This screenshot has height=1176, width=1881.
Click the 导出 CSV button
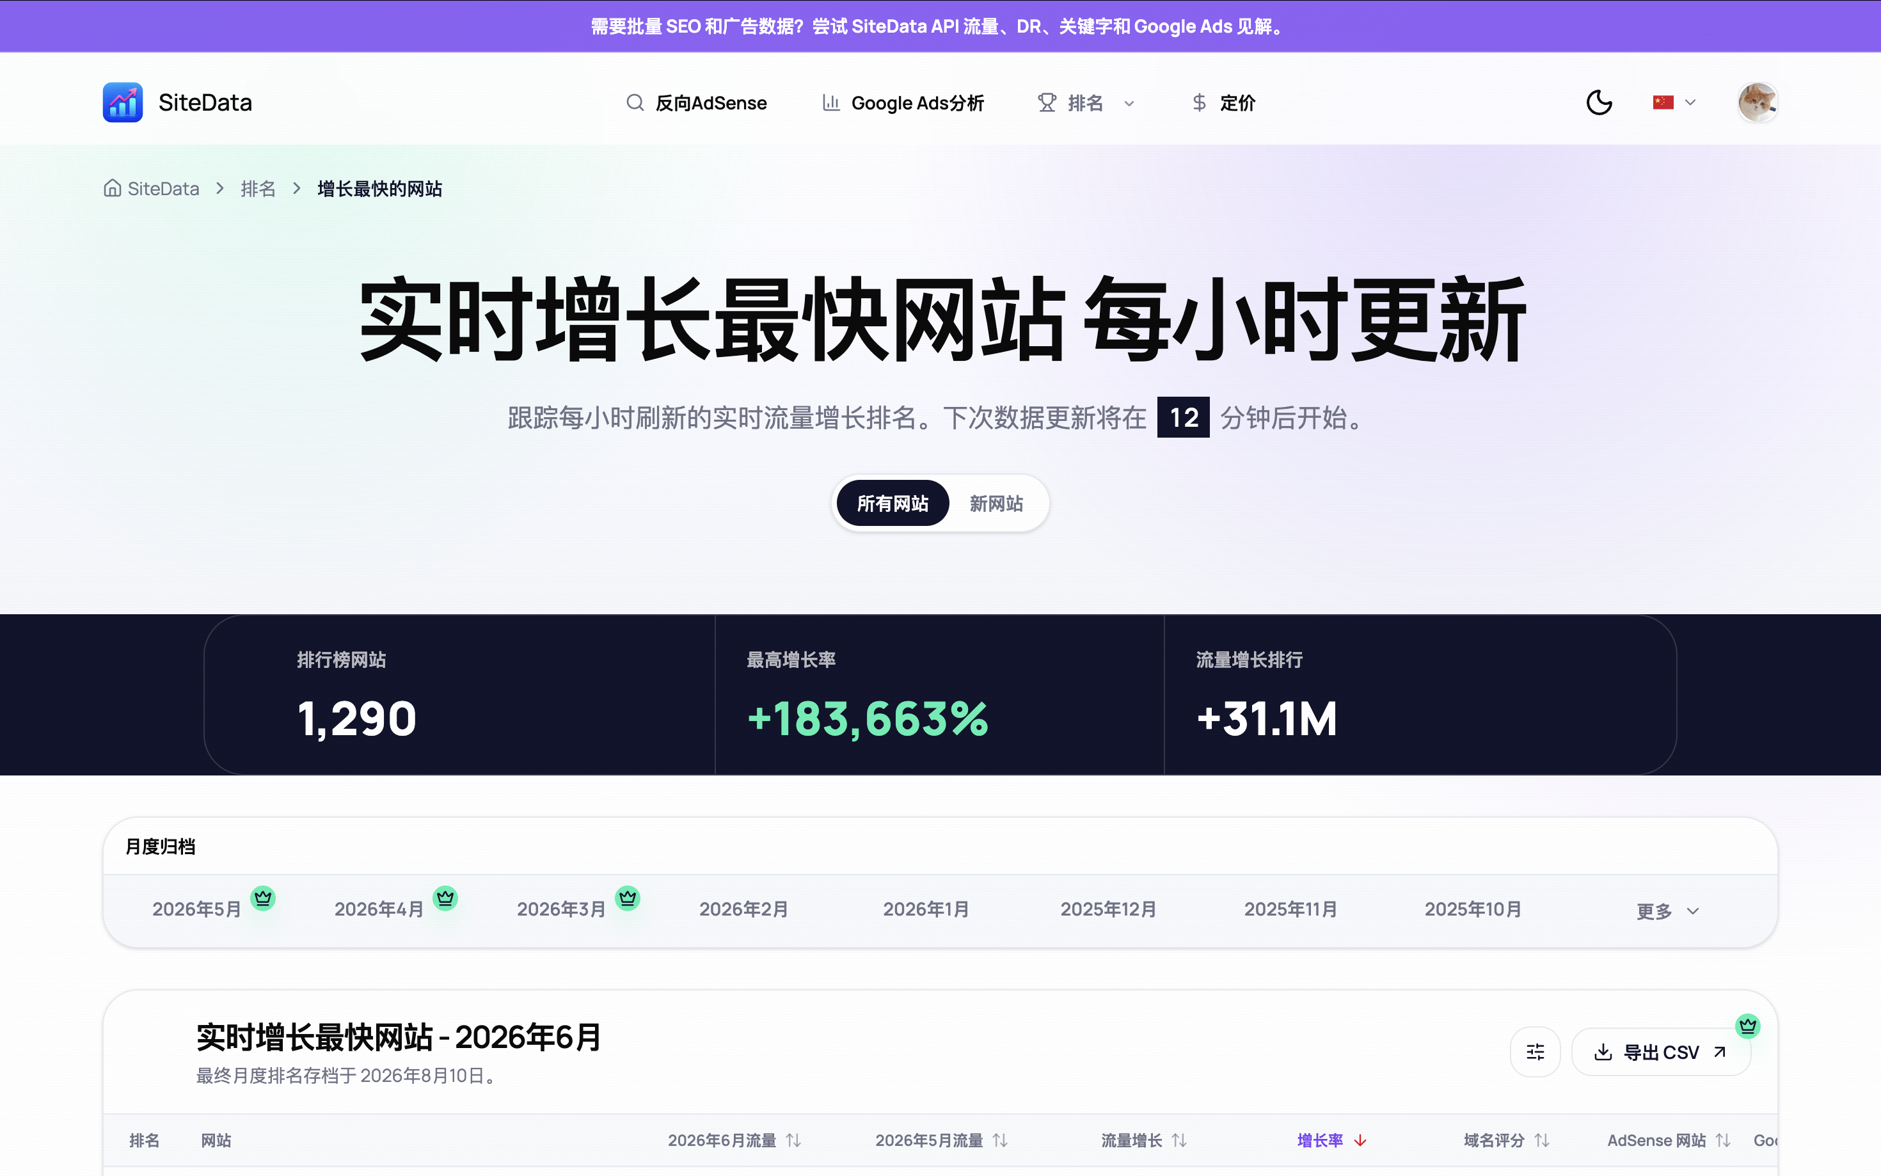pos(1661,1053)
